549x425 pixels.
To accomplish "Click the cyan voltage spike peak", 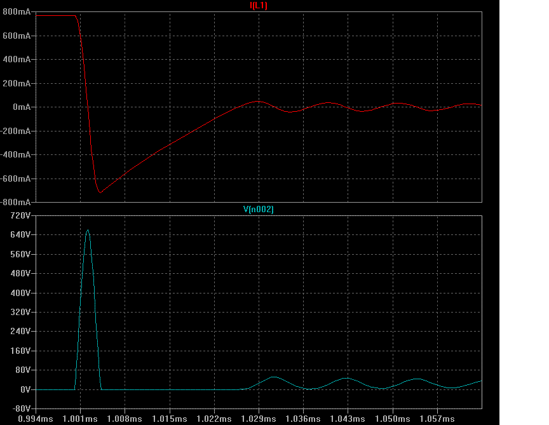I will pyautogui.click(x=88, y=230).
